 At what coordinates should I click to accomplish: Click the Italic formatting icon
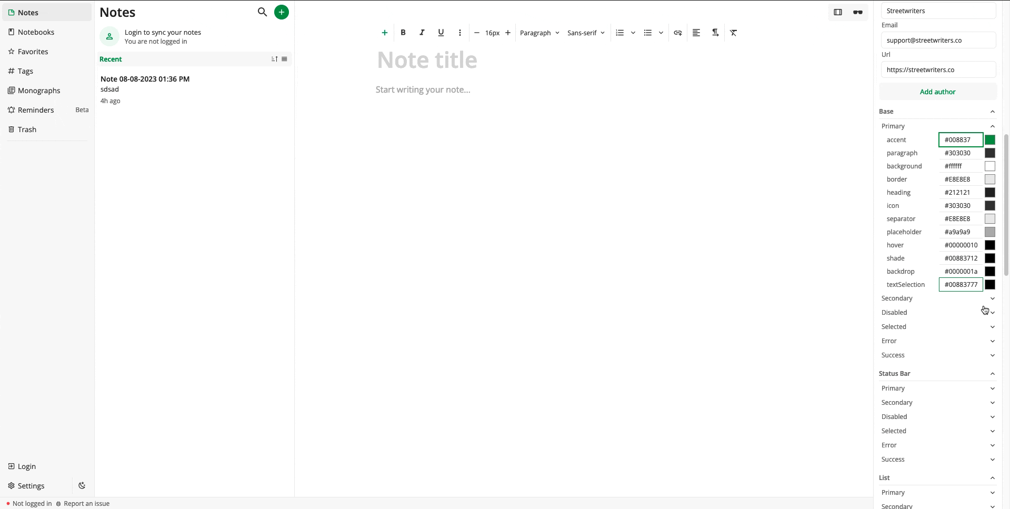coord(422,33)
